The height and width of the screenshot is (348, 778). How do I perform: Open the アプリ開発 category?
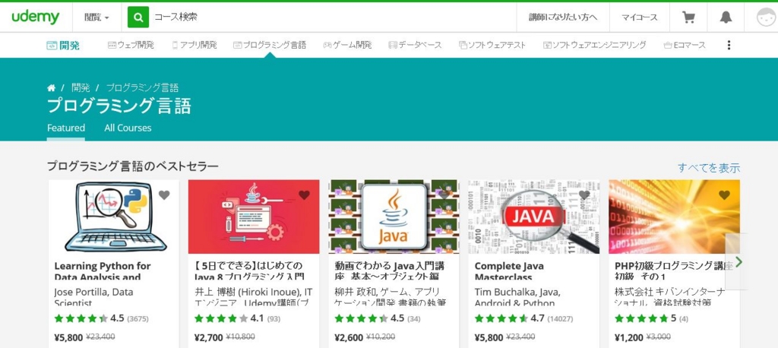[x=194, y=45]
